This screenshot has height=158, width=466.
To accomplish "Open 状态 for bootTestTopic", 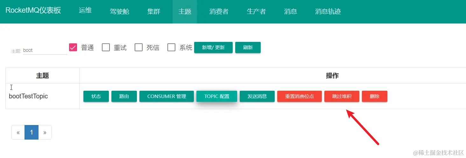I will (x=96, y=96).
